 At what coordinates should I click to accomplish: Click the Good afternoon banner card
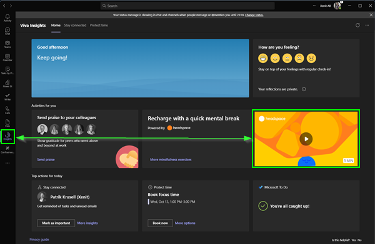(140, 68)
